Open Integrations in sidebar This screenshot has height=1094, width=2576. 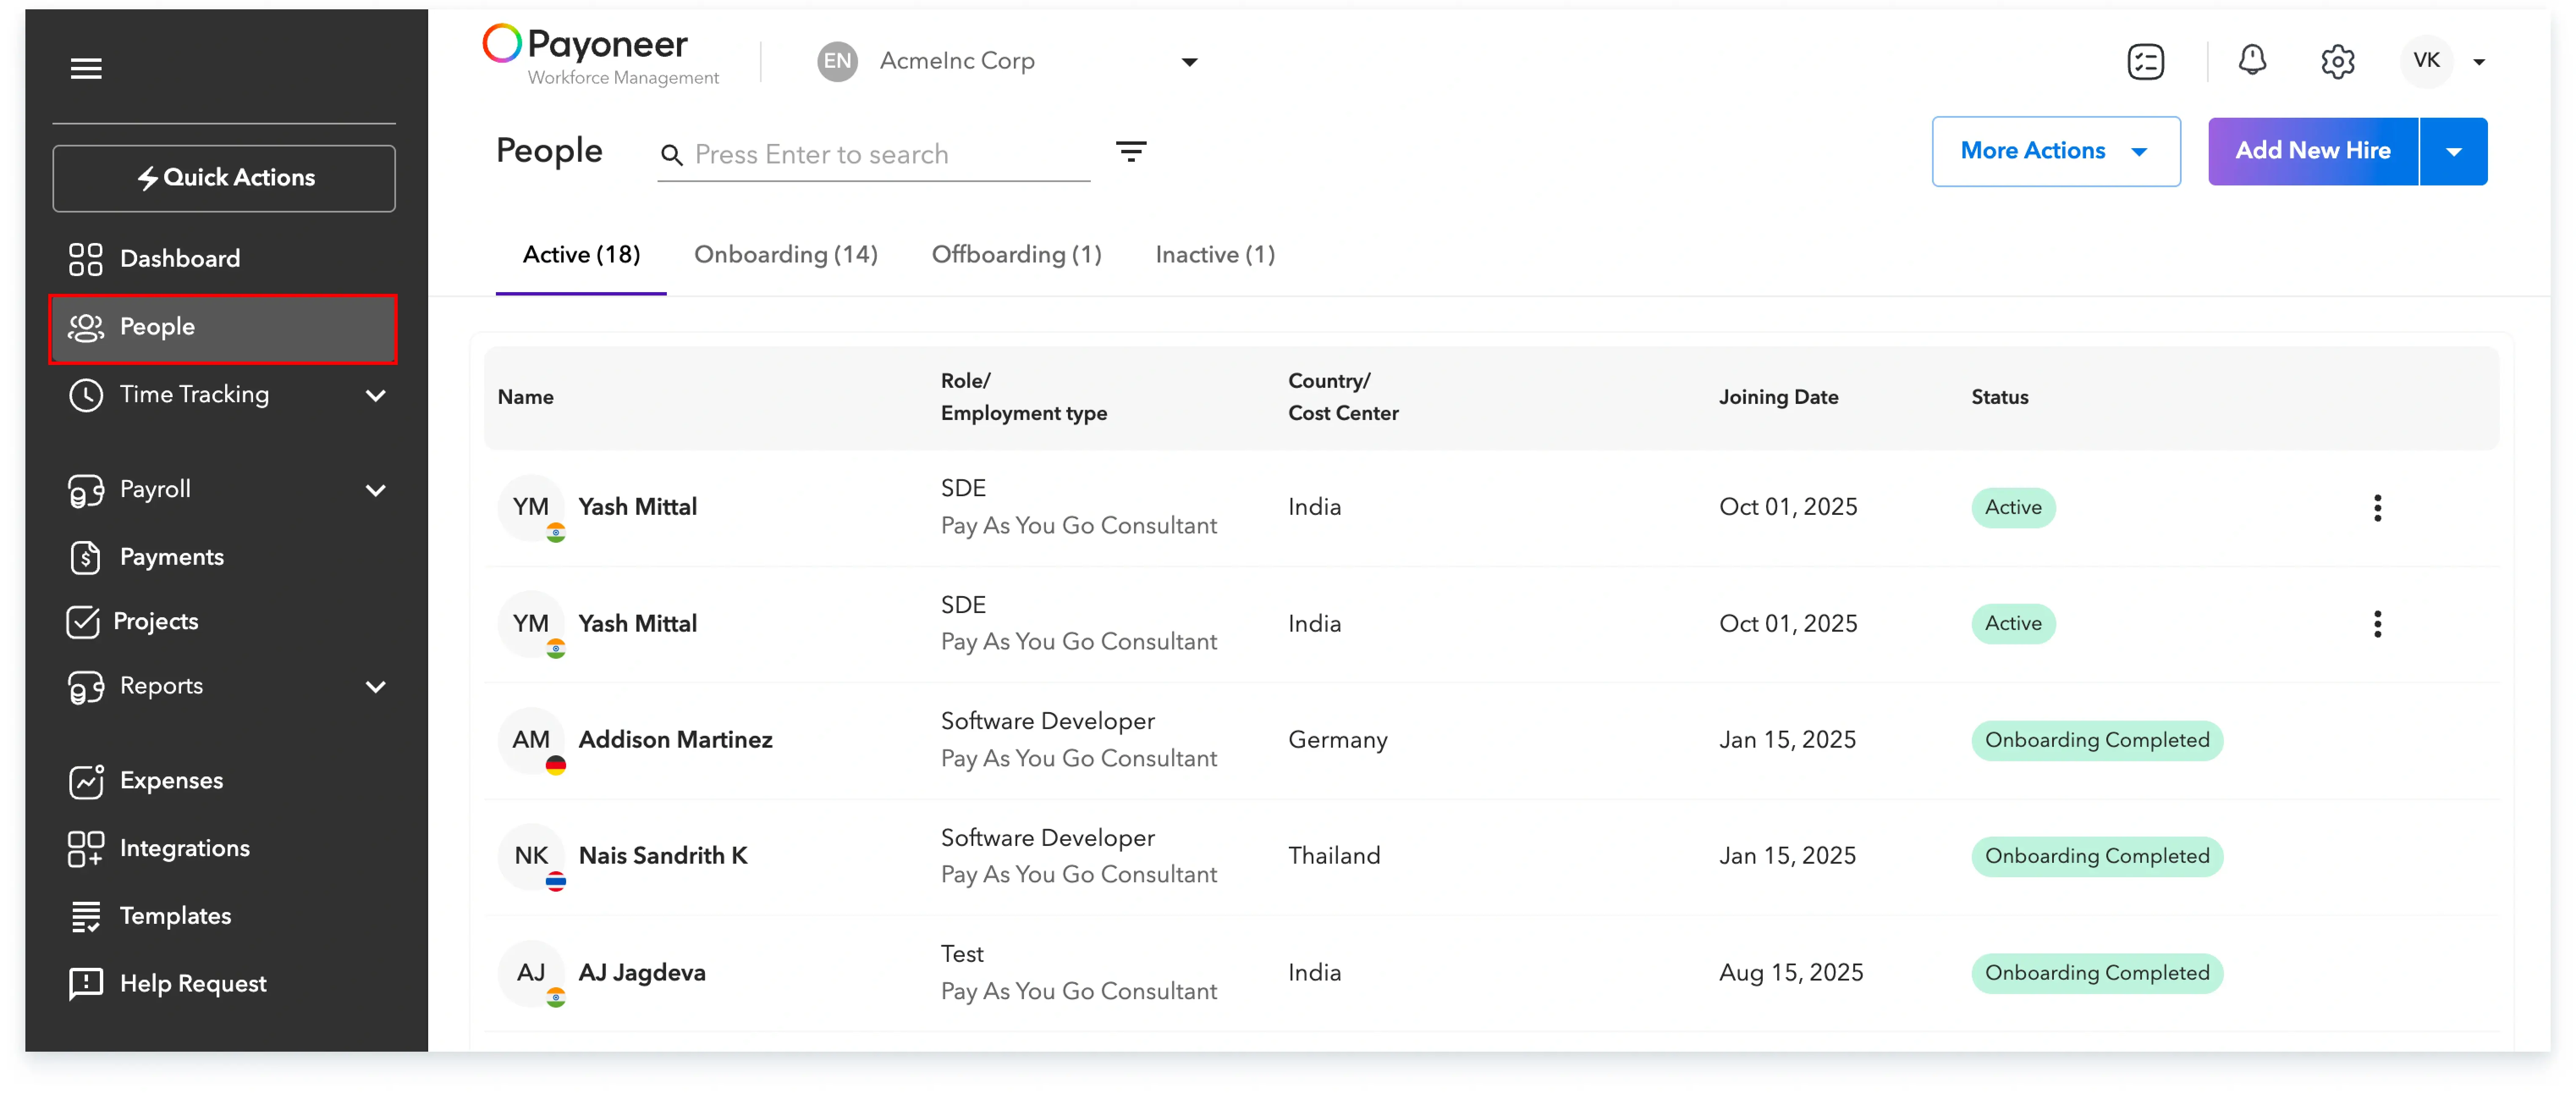click(x=184, y=848)
